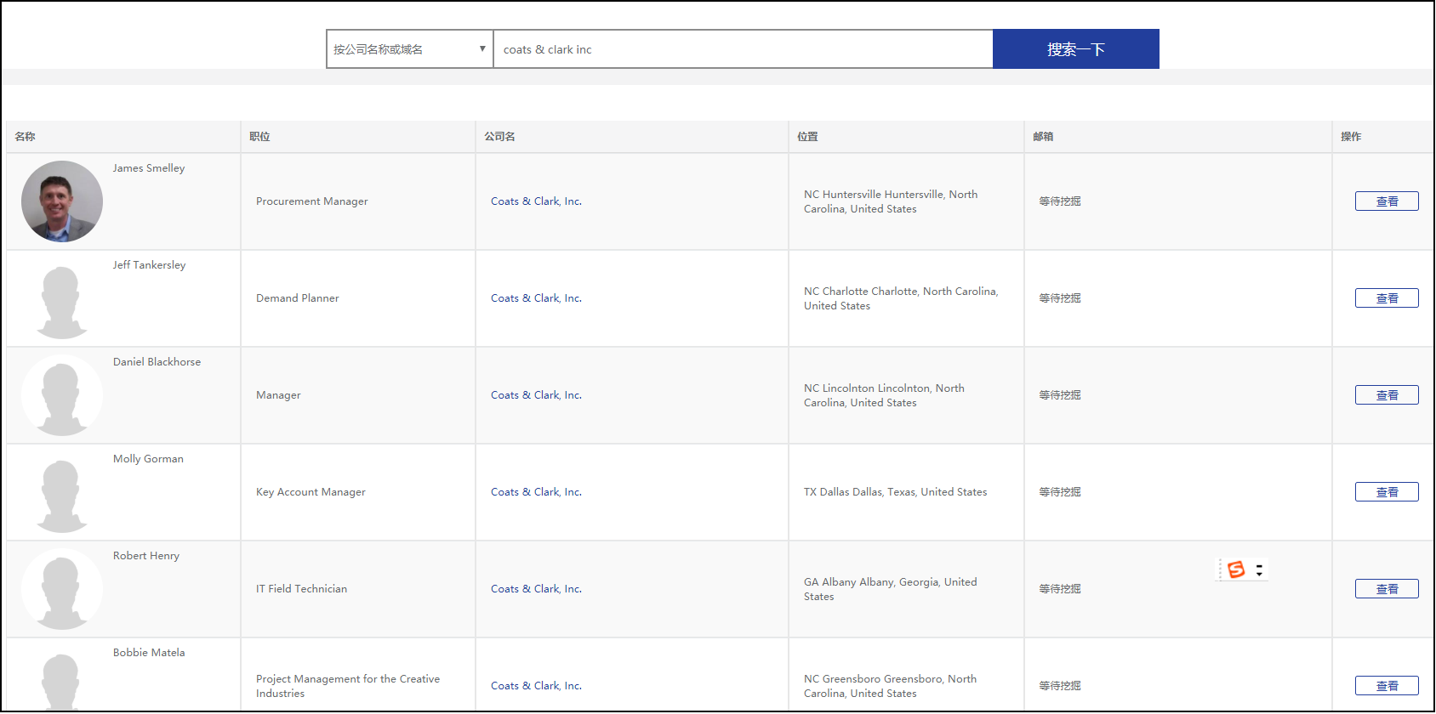1436x714 pixels.
Task: Open Coats & Clark, Inc. link for Molly Gorman
Action: click(x=536, y=492)
